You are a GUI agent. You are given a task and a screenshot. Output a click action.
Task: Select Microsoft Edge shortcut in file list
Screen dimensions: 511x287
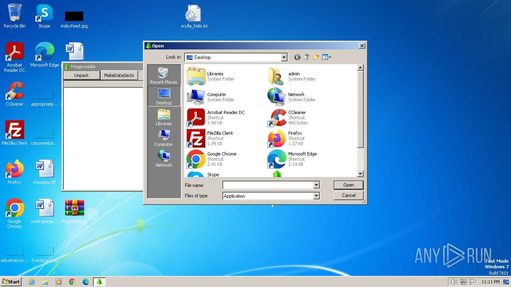point(293,159)
